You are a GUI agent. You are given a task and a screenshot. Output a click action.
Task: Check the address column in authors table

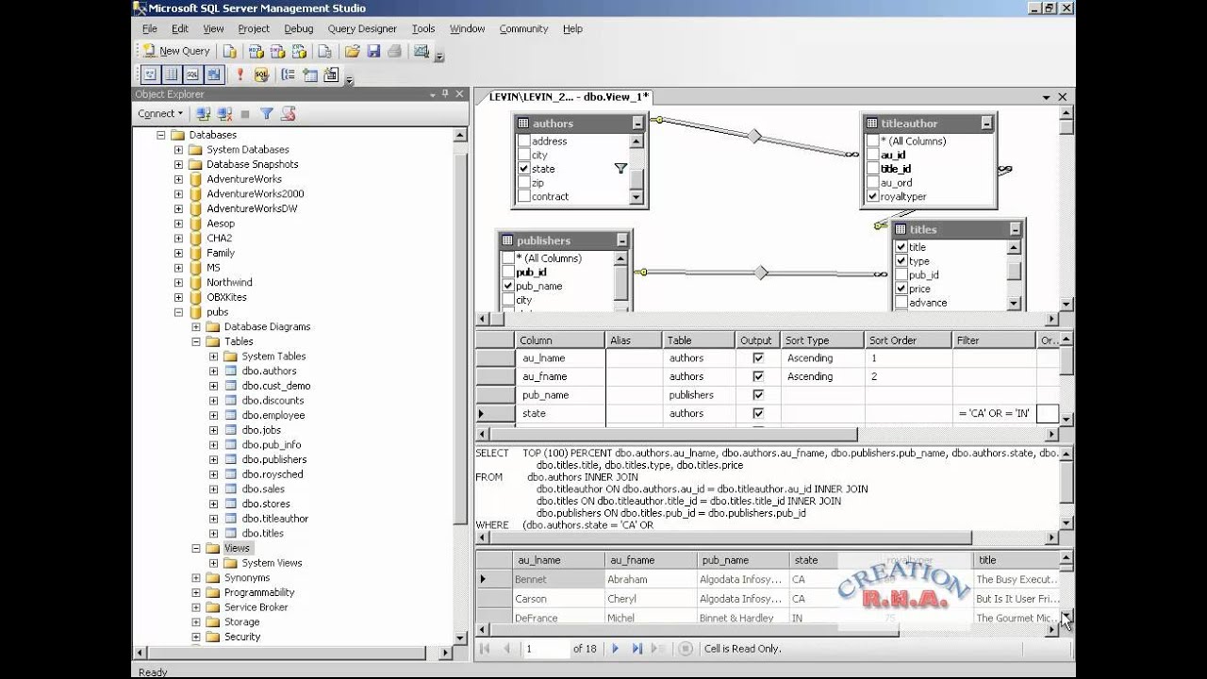click(523, 141)
